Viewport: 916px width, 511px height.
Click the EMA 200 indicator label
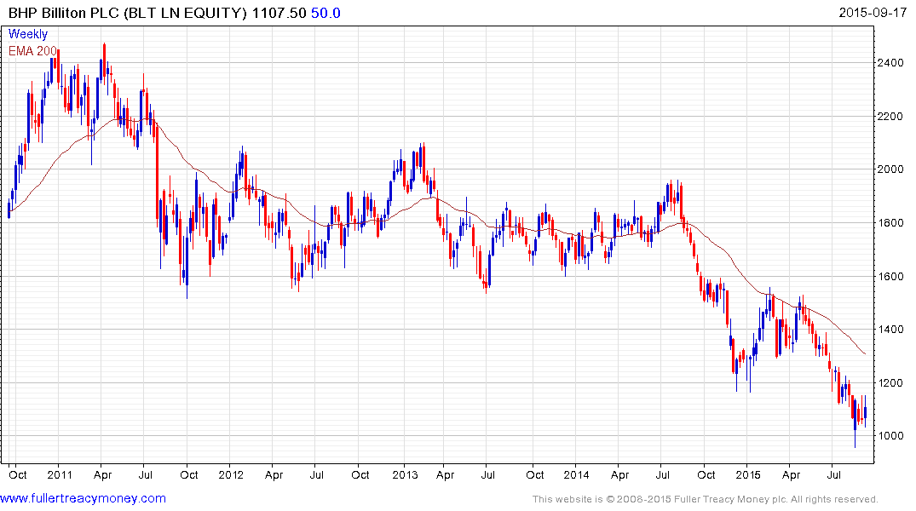pyautogui.click(x=32, y=51)
